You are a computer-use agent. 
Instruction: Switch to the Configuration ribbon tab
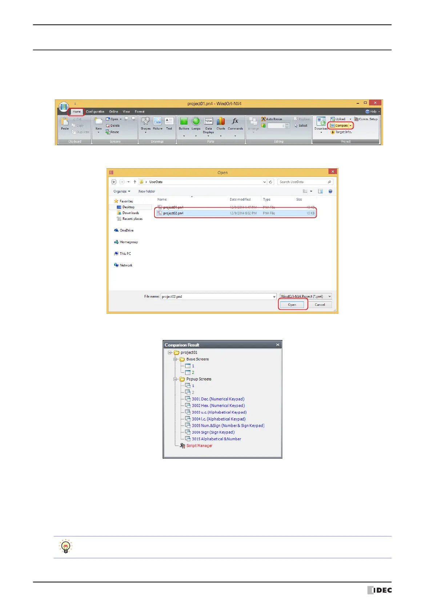coord(95,112)
